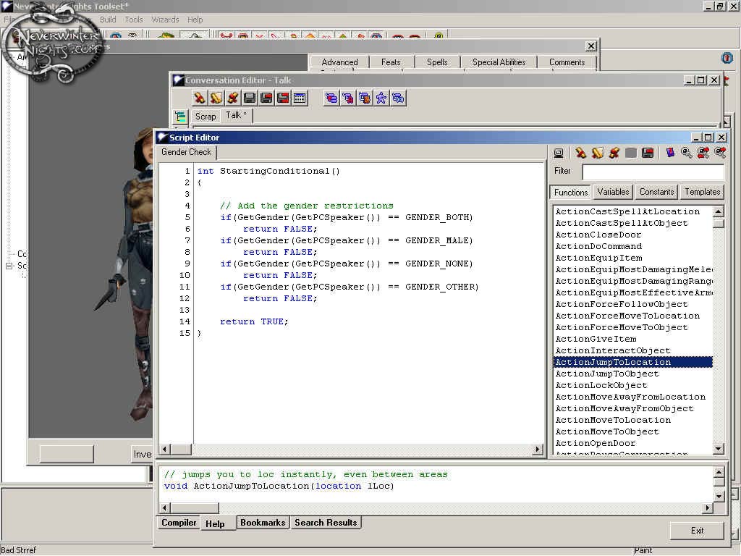Viewport: 741px width, 556px height.
Task: Select the Templates tab
Action: pyautogui.click(x=702, y=192)
